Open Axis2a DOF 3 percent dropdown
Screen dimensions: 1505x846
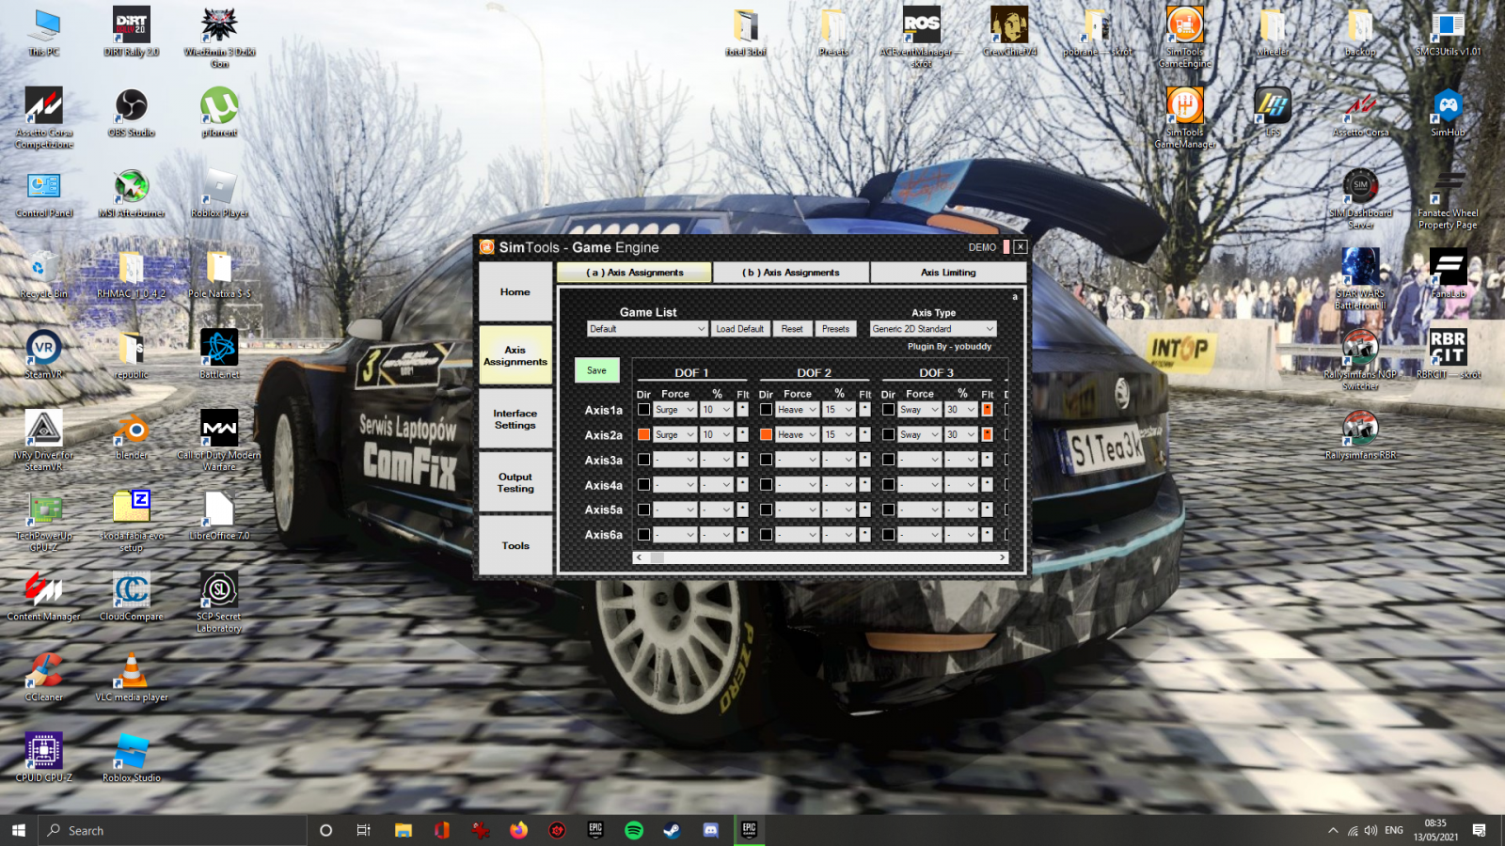click(x=961, y=434)
